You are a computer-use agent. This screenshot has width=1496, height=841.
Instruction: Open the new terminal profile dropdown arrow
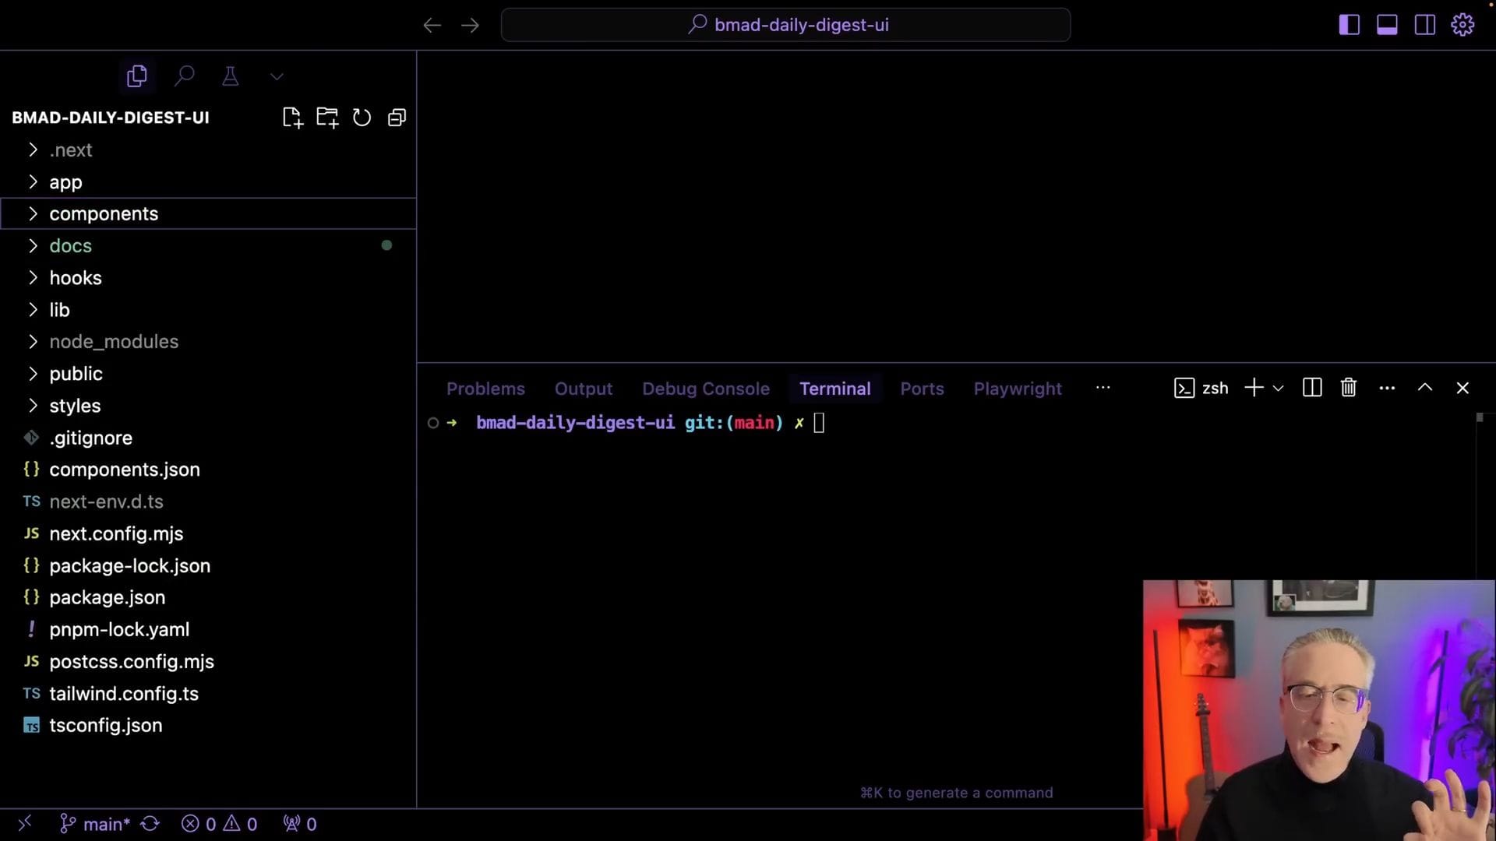click(x=1278, y=388)
